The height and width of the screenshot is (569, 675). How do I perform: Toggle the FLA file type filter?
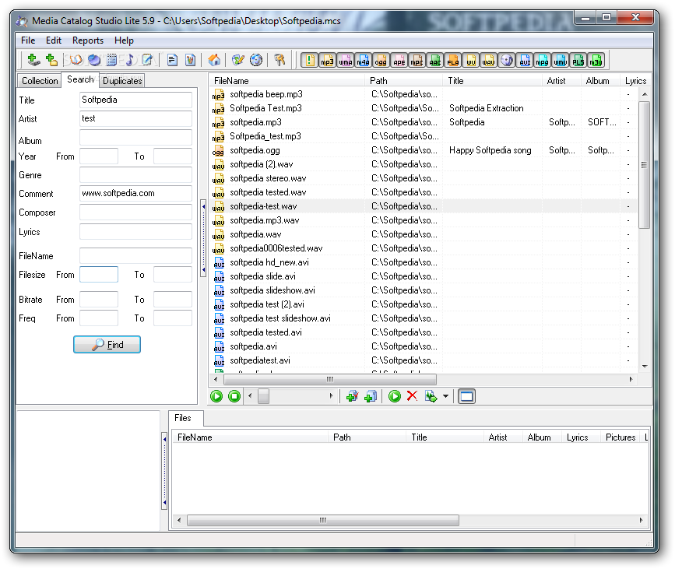point(453,60)
